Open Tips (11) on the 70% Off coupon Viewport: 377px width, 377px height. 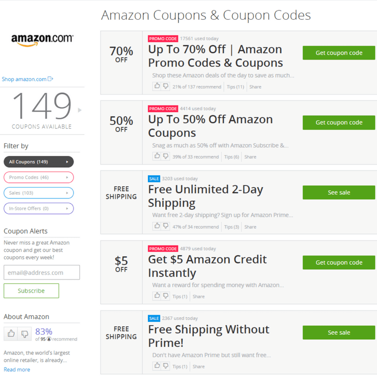click(235, 87)
